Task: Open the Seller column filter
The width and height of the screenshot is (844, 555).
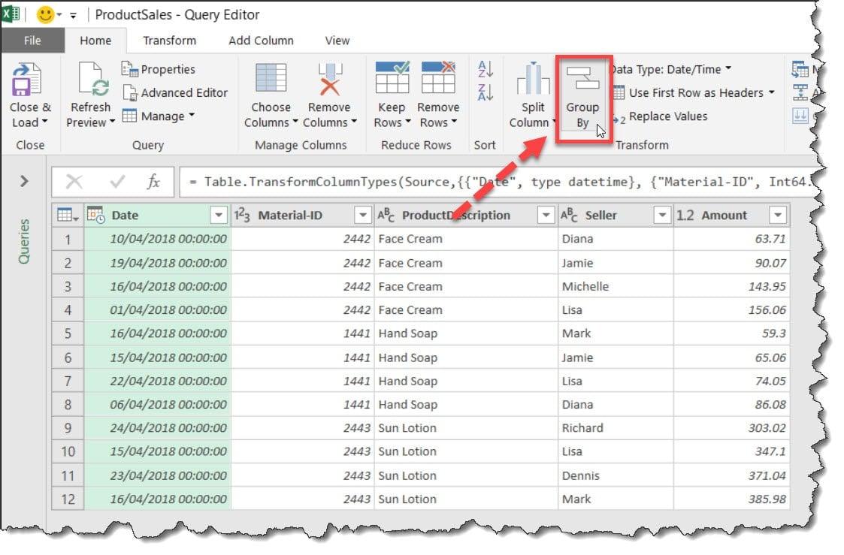Action: click(662, 215)
